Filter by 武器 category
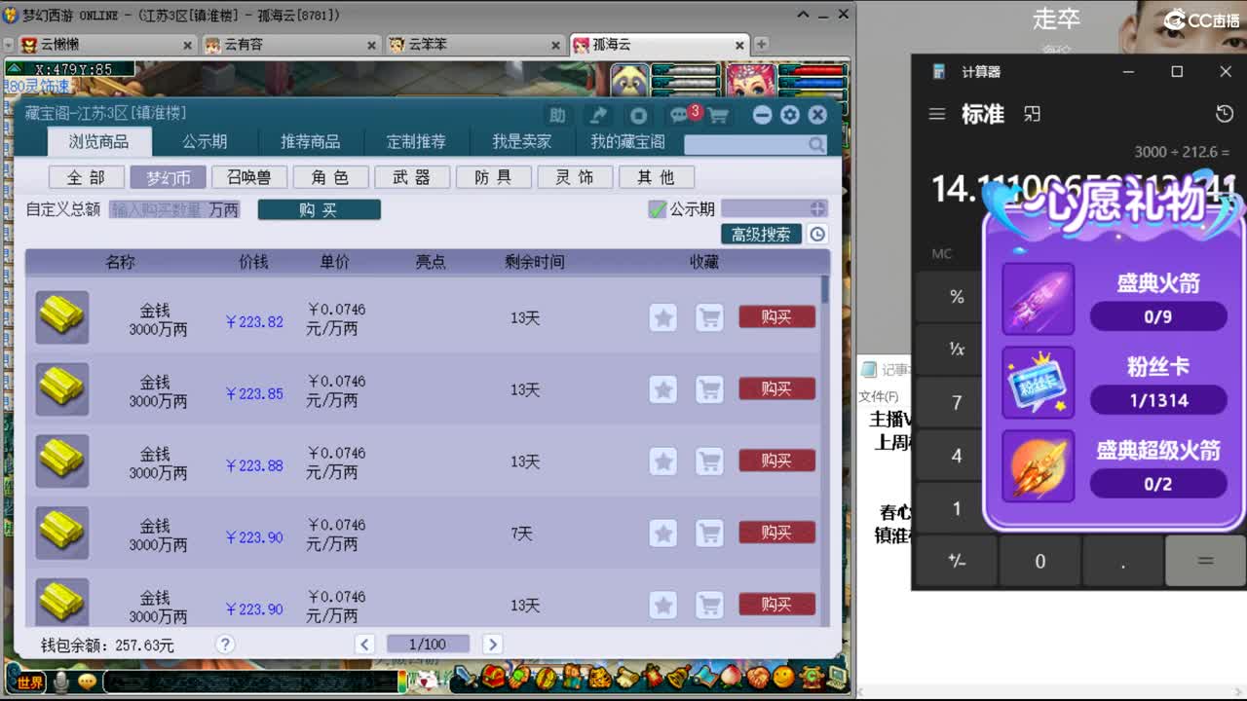Screen dimensions: 1247x701 tap(412, 177)
